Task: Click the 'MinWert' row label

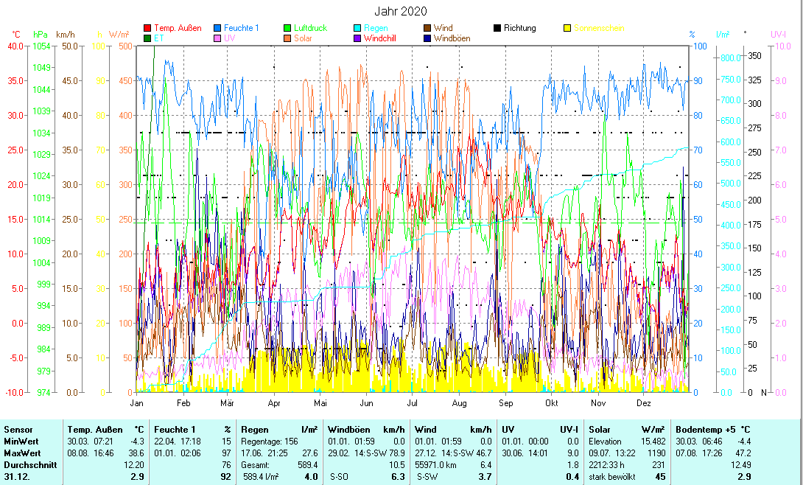Action: tap(21, 442)
